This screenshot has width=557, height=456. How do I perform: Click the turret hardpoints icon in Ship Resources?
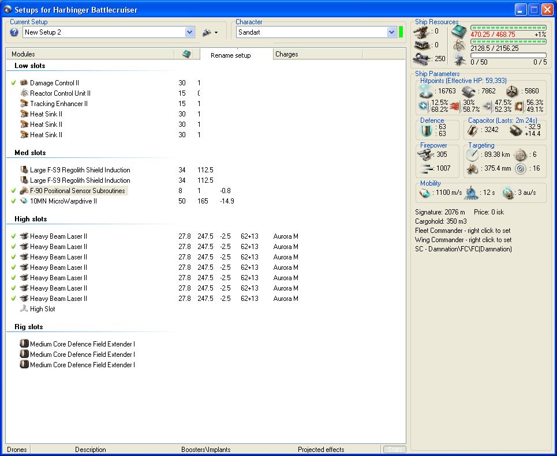coord(422,33)
